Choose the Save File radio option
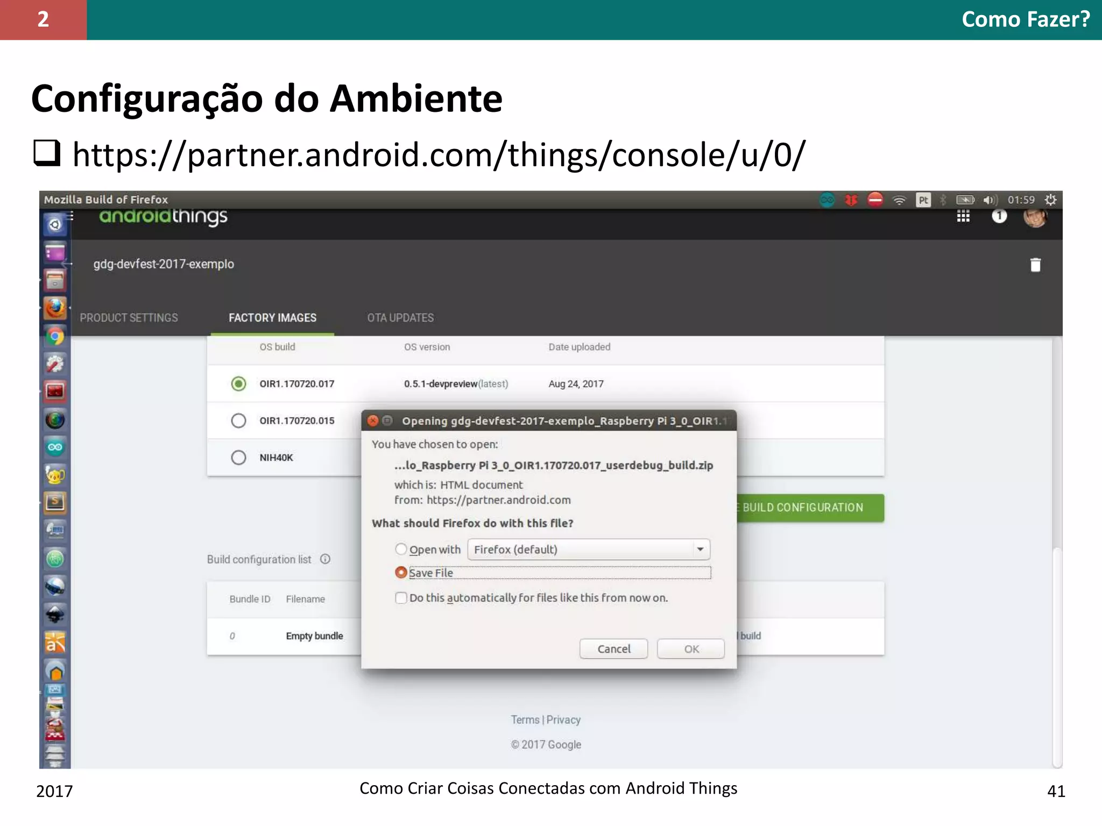 click(401, 573)
